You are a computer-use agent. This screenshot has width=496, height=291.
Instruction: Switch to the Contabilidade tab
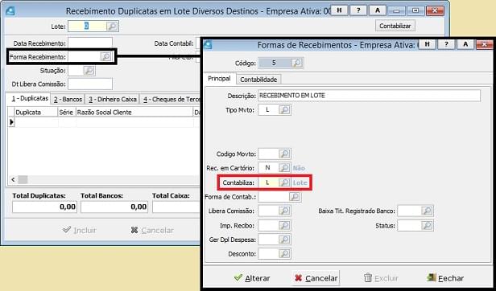click(x=258, y=80)
